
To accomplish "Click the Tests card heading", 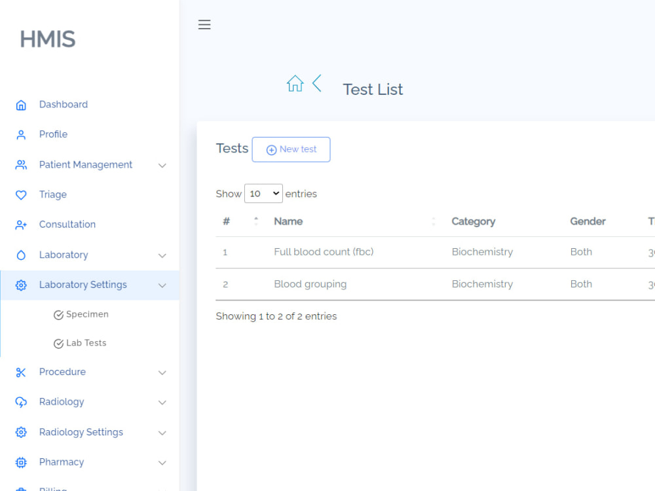I will click(232, 148).
